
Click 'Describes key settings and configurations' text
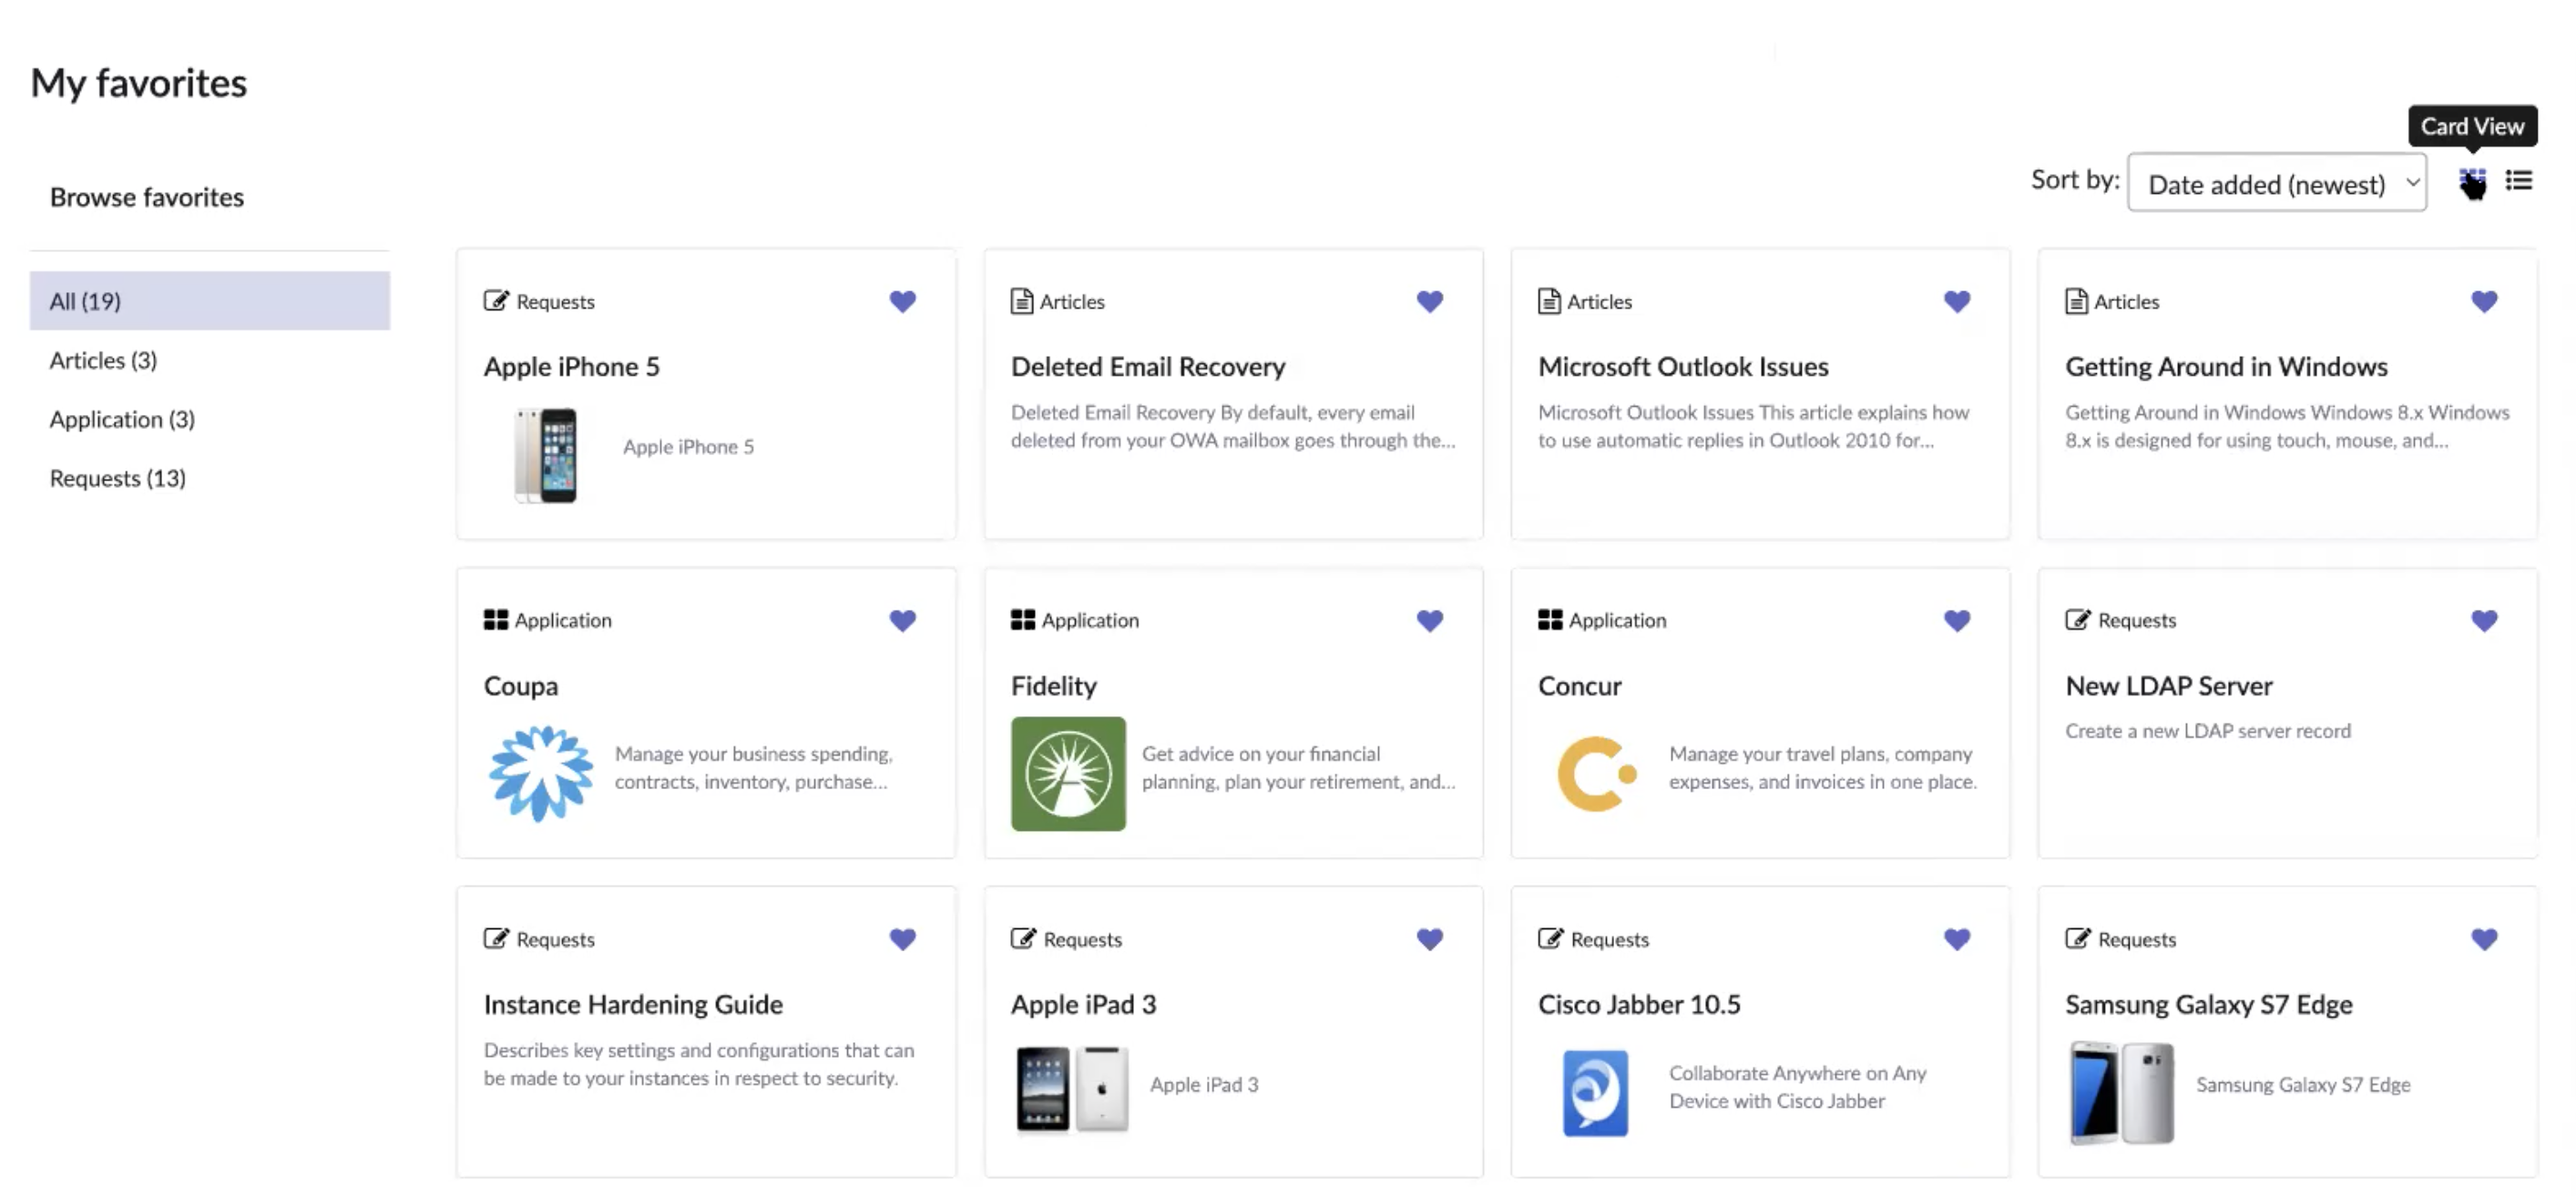click(699, 1064)
